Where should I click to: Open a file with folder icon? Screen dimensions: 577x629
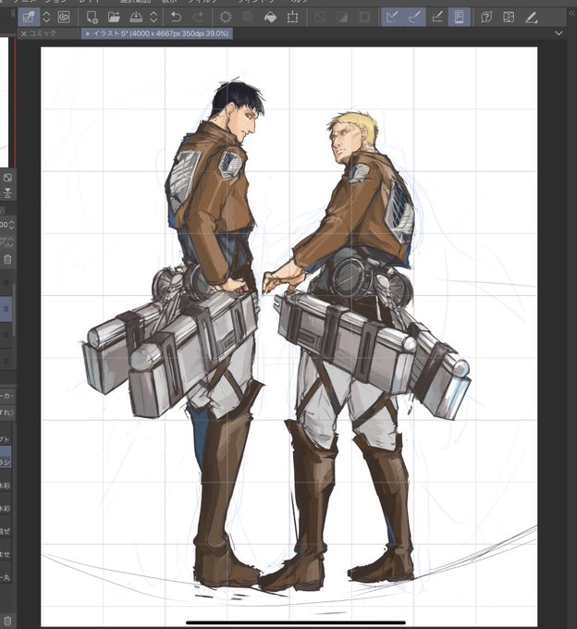tap(115, 17)
